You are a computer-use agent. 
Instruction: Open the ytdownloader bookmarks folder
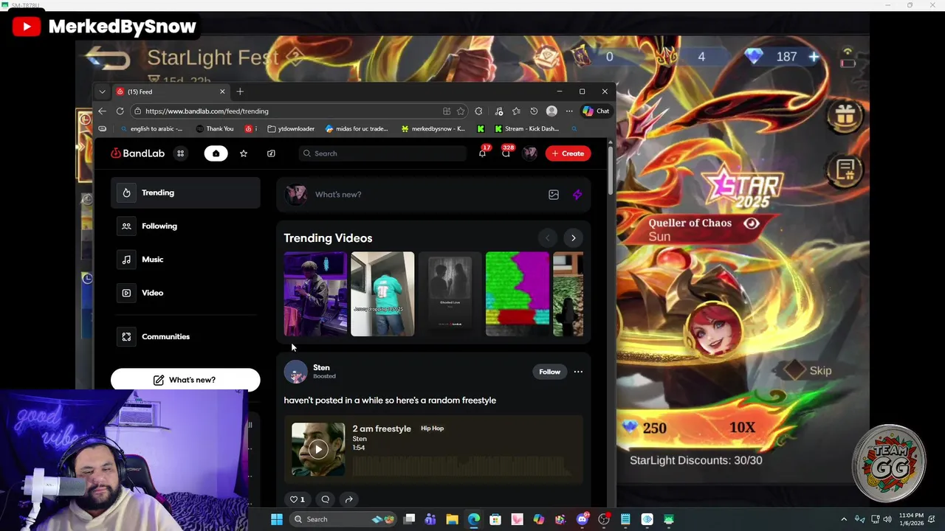(x=291, y=129)
